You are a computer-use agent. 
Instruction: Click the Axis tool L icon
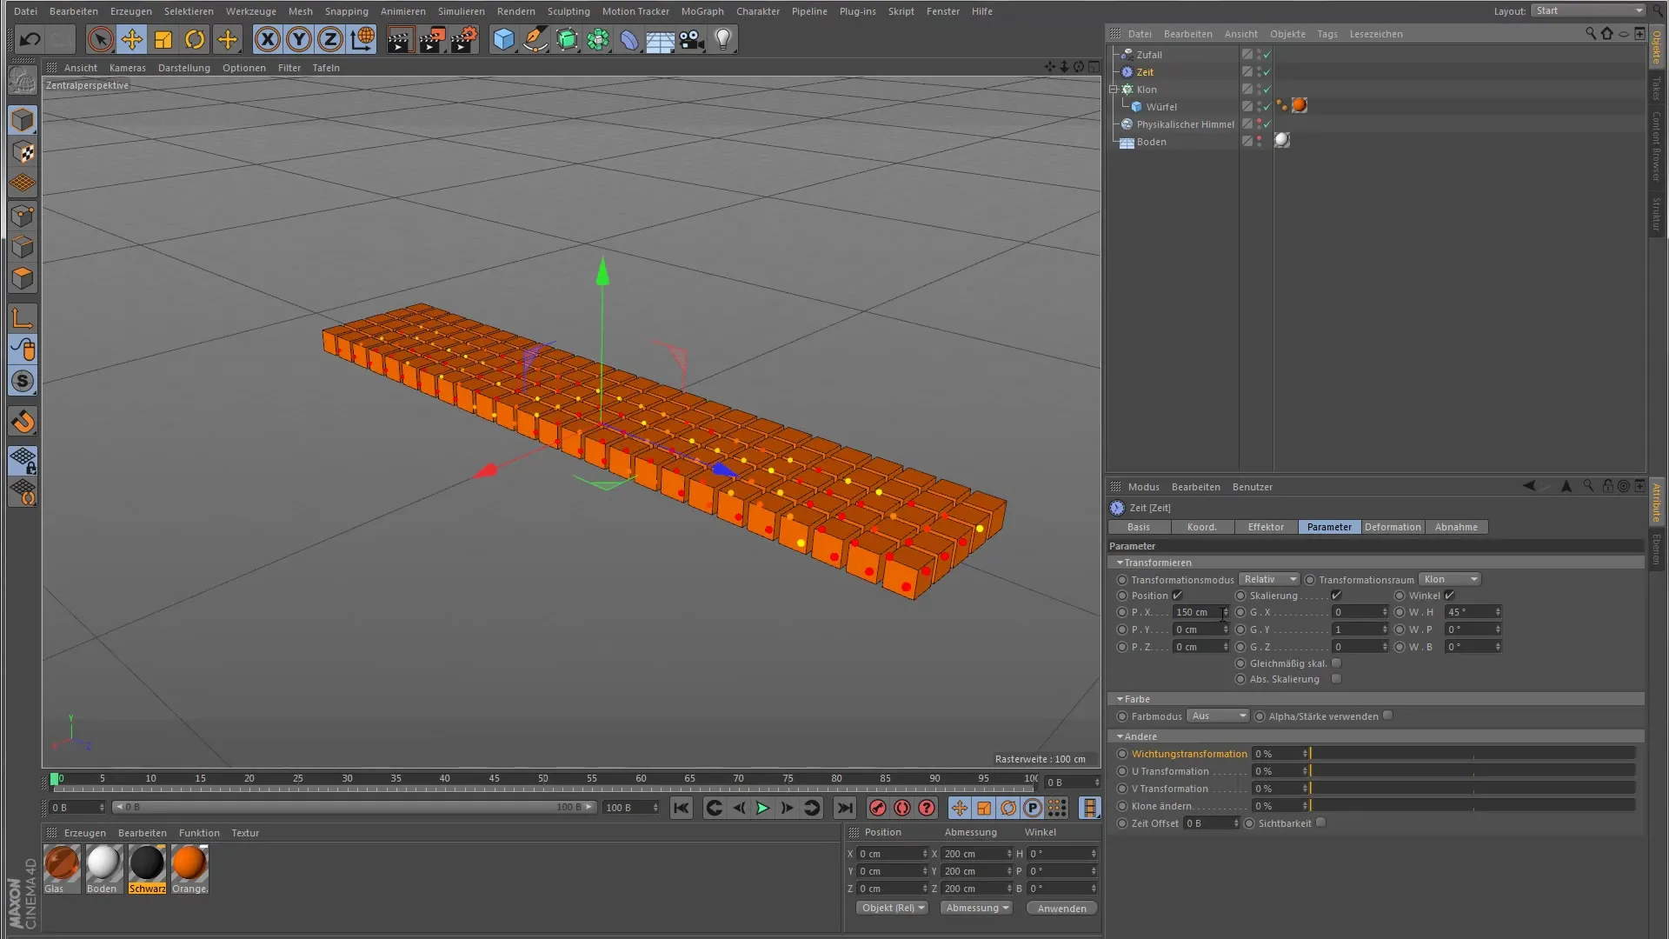pos(23,317)
